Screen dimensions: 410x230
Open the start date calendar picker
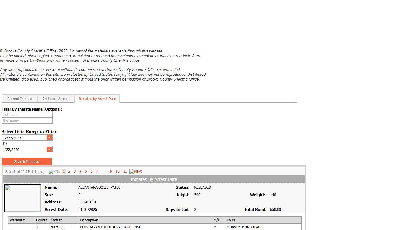50,138
